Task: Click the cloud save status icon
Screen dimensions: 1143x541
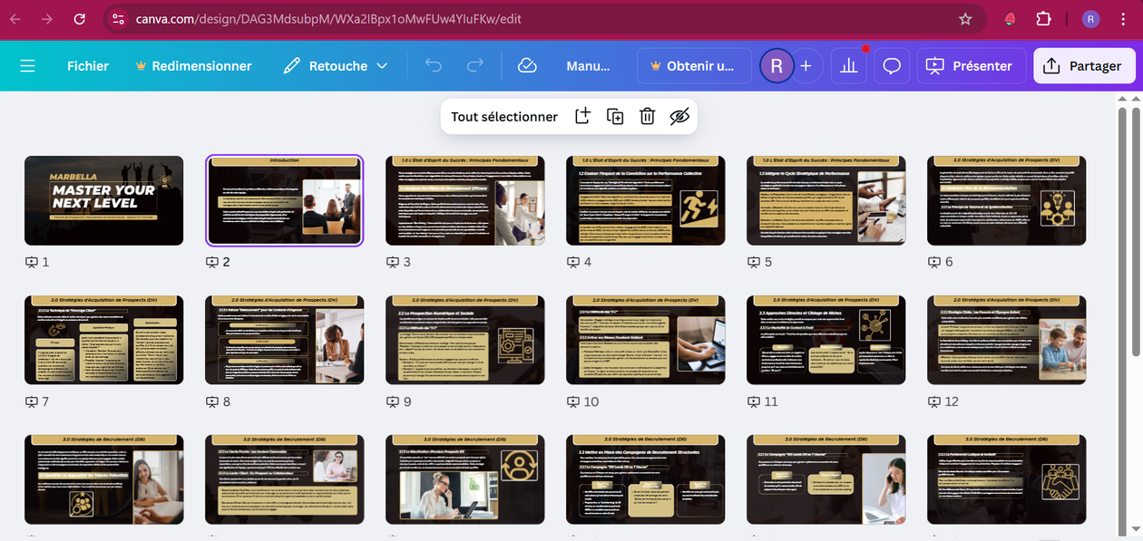Action: point(527,66)
